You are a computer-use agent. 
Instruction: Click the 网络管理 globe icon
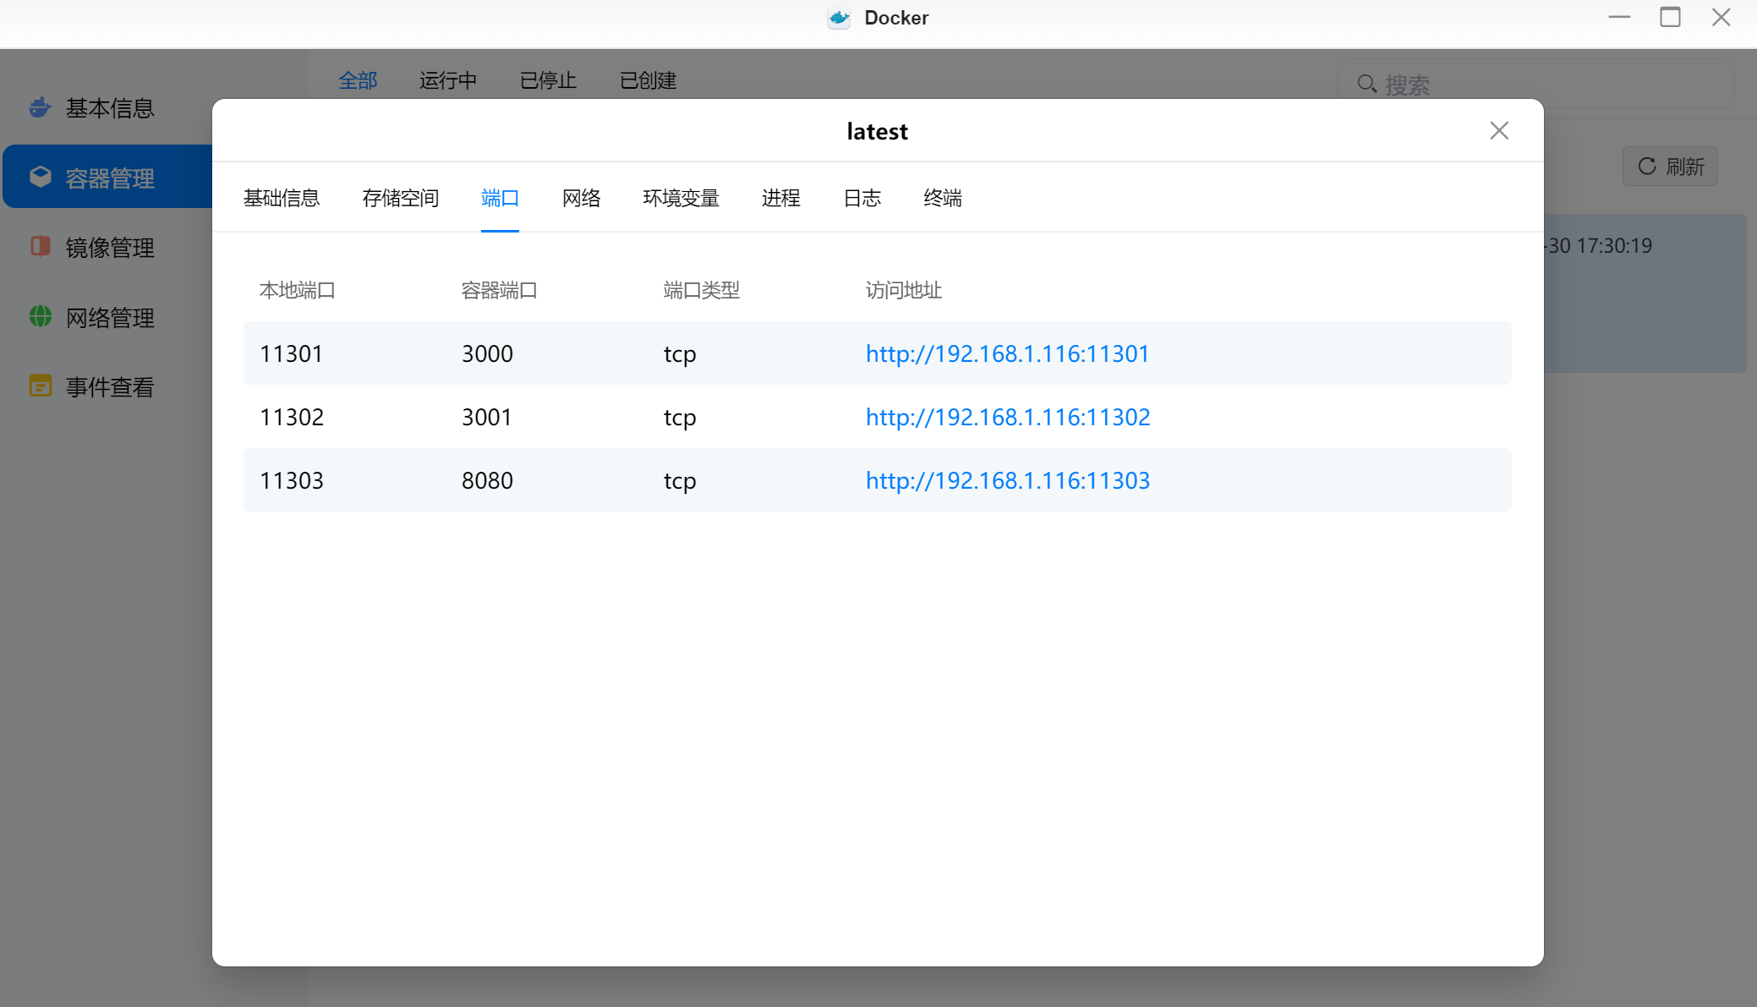pyautogui.click(x=40, y=316)
